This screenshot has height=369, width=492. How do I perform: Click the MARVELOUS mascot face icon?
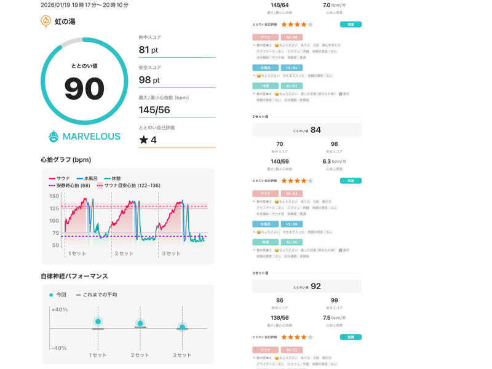coord(54,136)
